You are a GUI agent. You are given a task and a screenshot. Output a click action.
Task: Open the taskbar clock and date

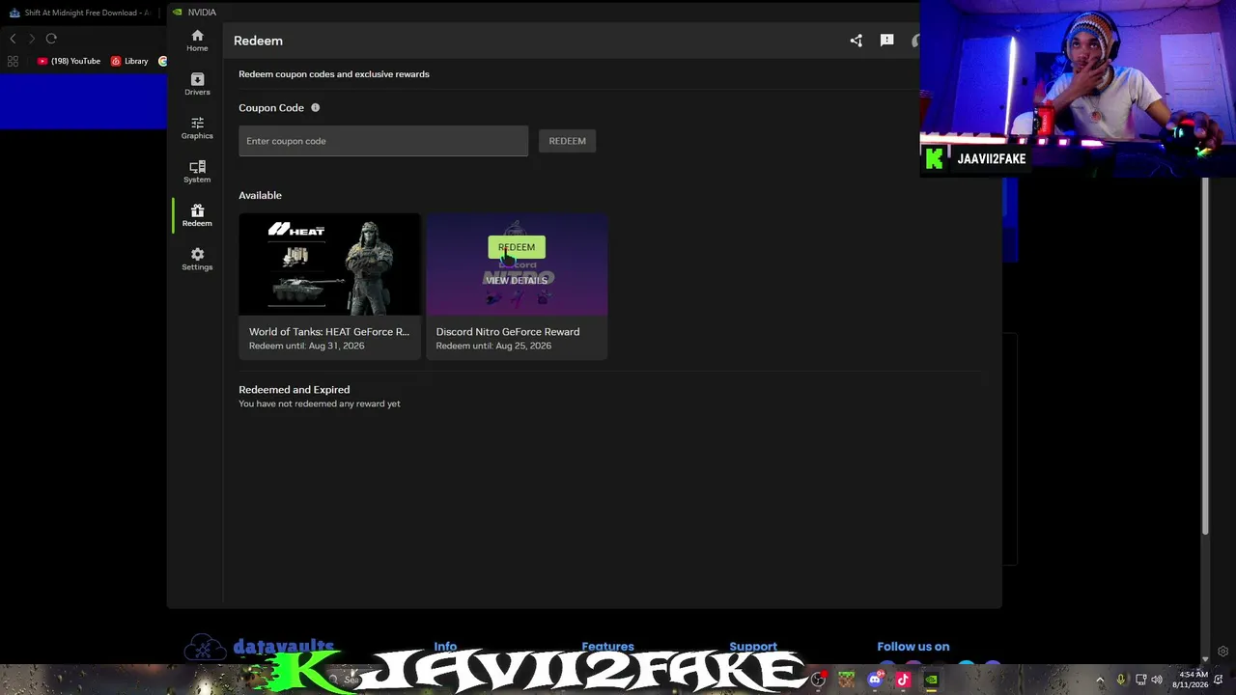(x=1191, y=680)
